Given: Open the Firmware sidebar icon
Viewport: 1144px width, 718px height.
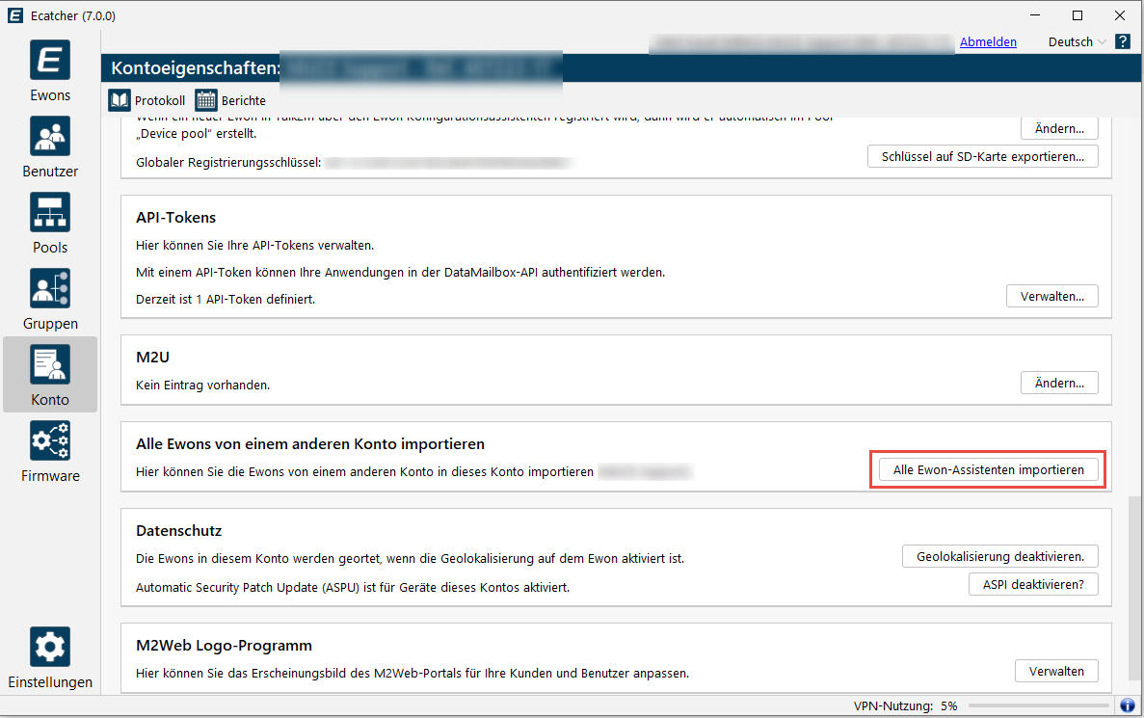Looking at the screenshot, I should coord(50,441).
